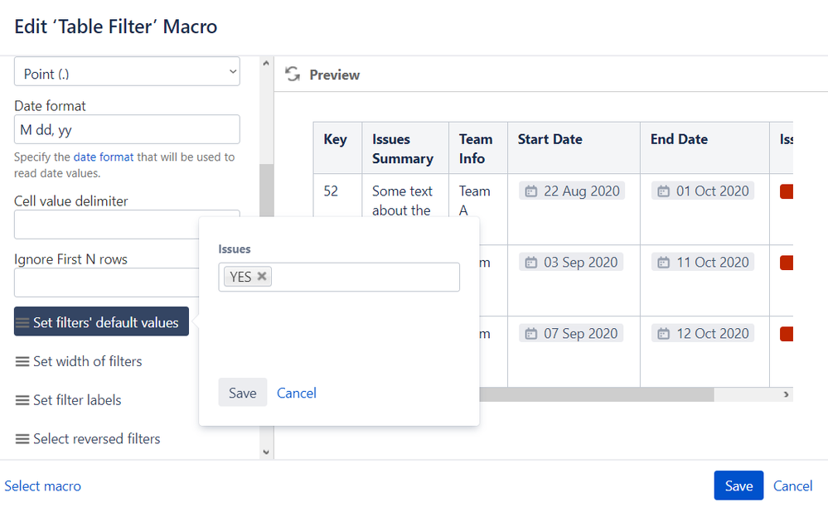
Task: Expand Set filter labels section
Action: click(x=69, y=400)
